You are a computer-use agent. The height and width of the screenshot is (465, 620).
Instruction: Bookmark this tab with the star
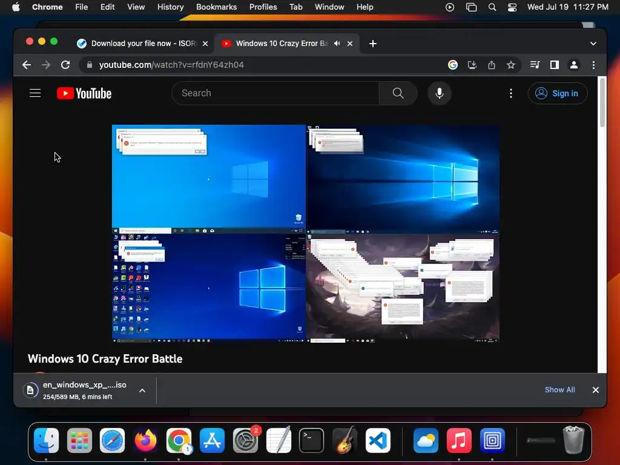pos(511,65)
